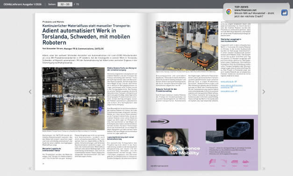Click external-link icon beside www.adient.com
The height and width of the screenshot is (176, 293).
[236, 91]
